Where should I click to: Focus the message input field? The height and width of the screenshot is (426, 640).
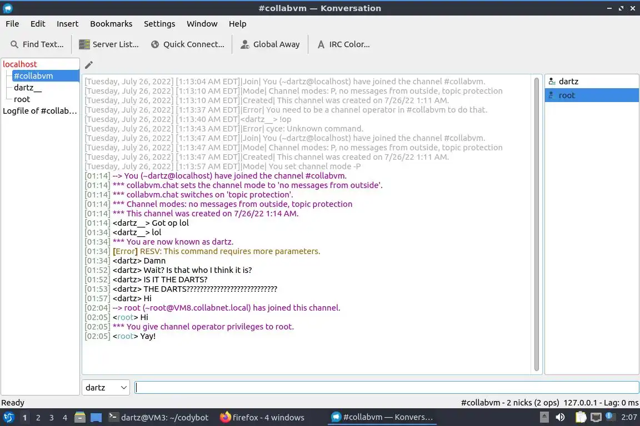coord(387,388)
